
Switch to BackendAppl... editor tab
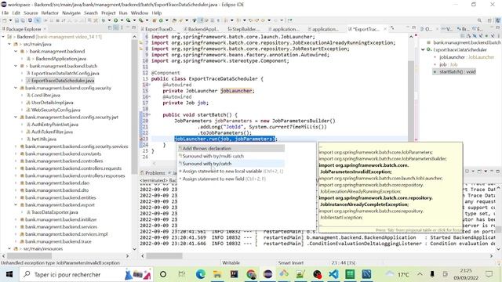202,29
